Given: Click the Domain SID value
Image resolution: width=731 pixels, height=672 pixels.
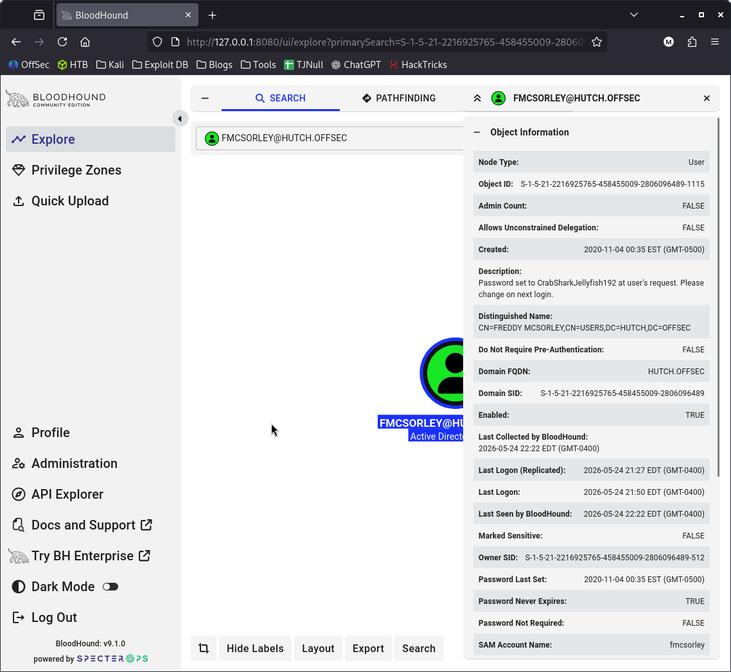Looking at the screenshot, I should click(622, 393).
